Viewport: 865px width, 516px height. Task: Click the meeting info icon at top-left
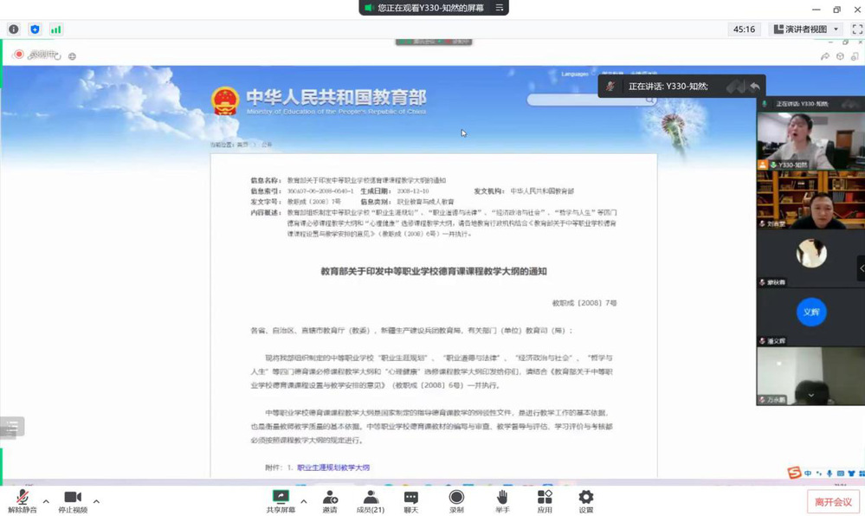pos(14,29)
